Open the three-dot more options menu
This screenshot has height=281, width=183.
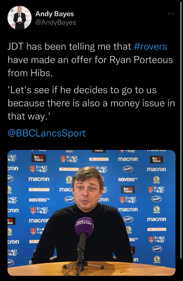click(x=171, y=14)
